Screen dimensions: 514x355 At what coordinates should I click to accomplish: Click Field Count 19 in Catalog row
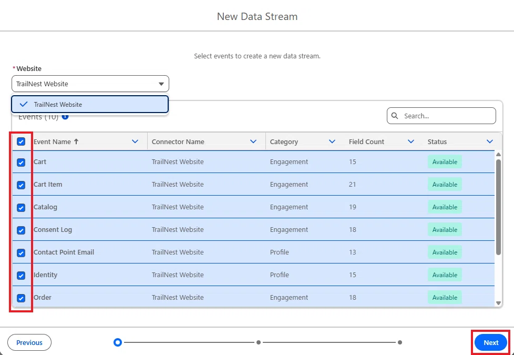(x=353, y=207)
